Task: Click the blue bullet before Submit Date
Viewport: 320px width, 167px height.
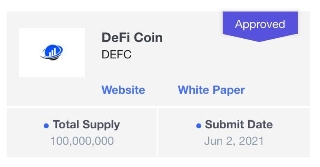Action: click(x=199, y=125)
